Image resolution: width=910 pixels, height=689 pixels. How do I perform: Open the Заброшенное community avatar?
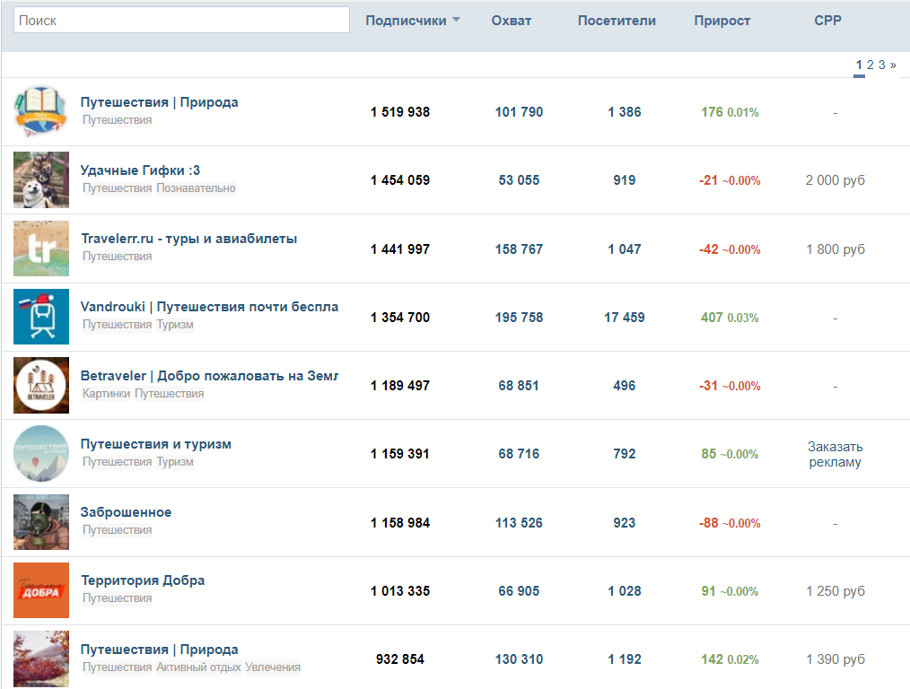41,522
